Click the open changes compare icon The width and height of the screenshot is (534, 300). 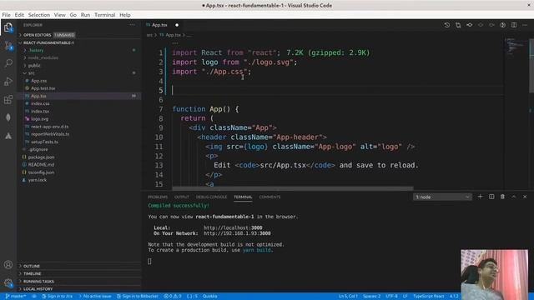[x=458, y=25]
